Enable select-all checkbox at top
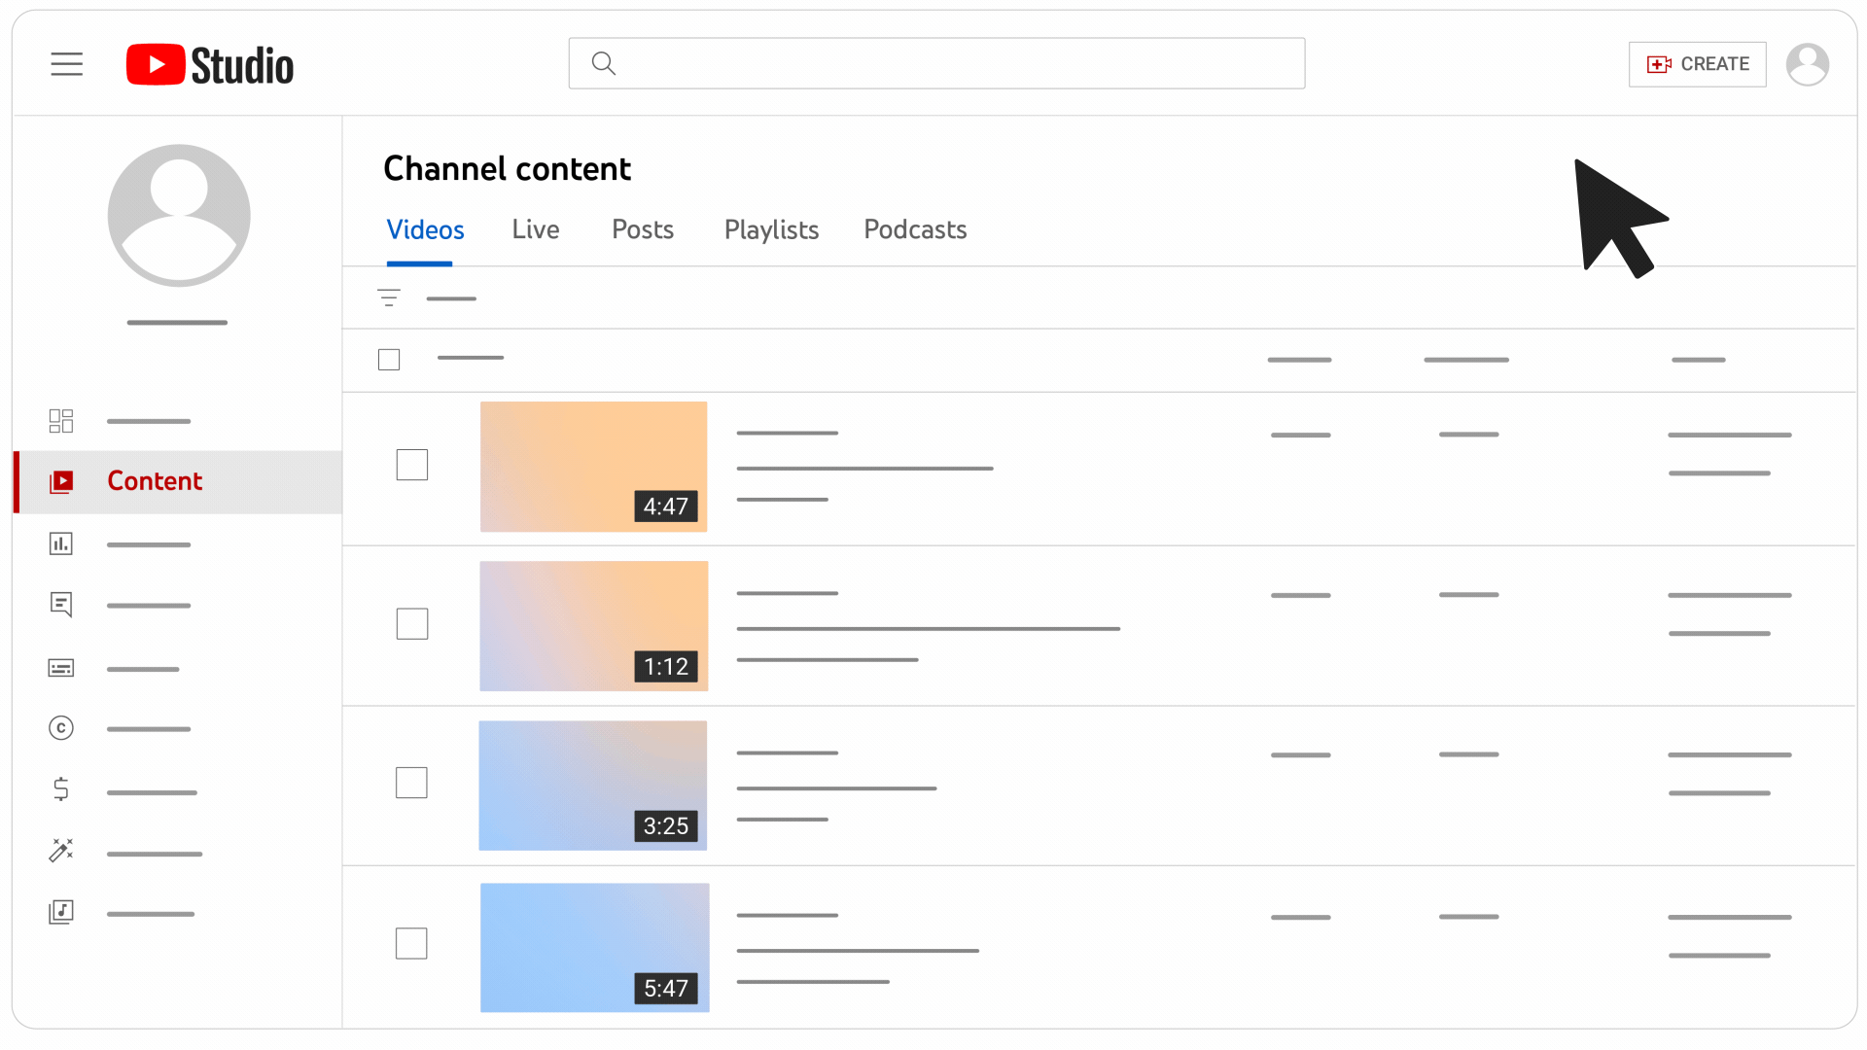The width and height of the screenshot is (1867, 1050). pyautogui.click(x=390, y=361)
